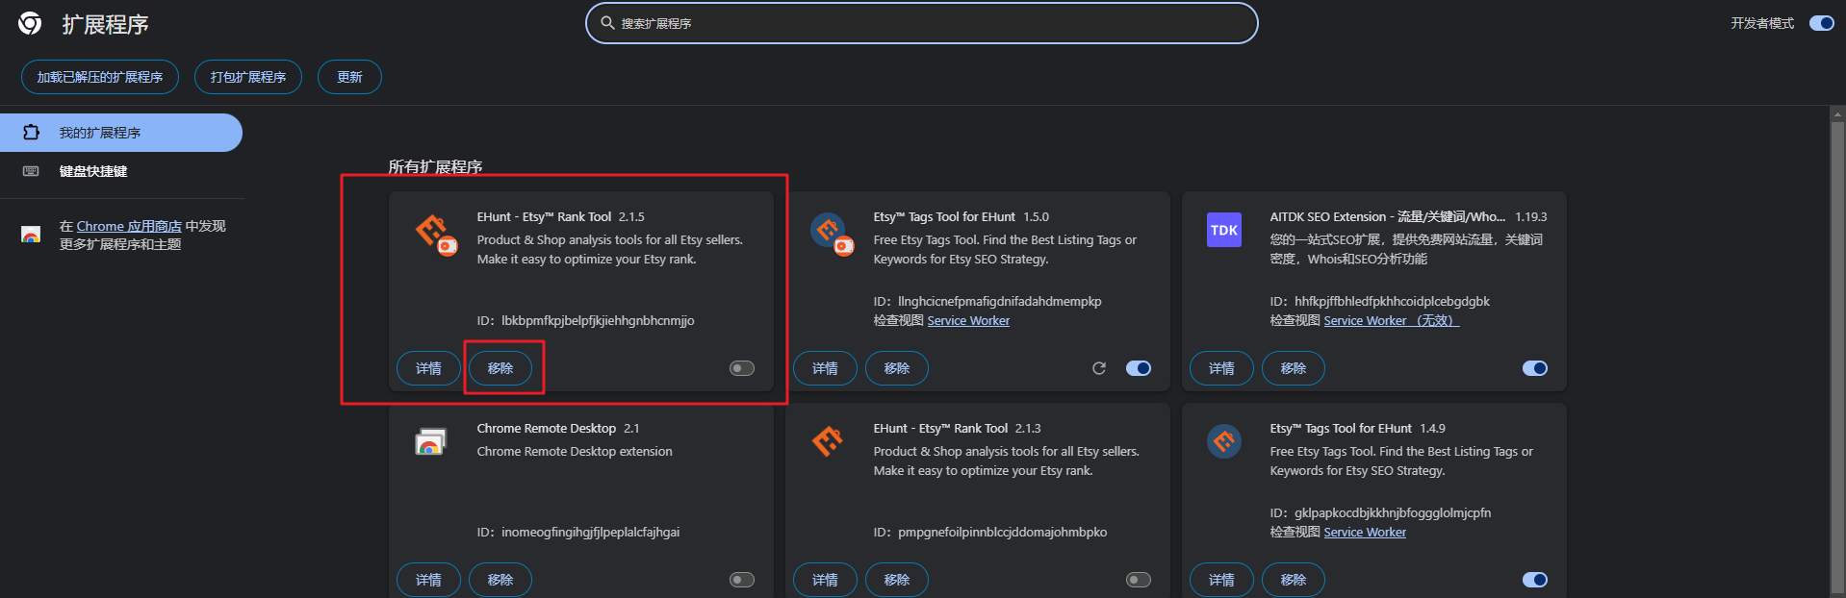
Task: Click the 搜索扩展程序 search field
Action: click(924, 23)
